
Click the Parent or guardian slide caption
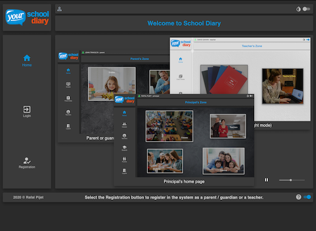100,138
